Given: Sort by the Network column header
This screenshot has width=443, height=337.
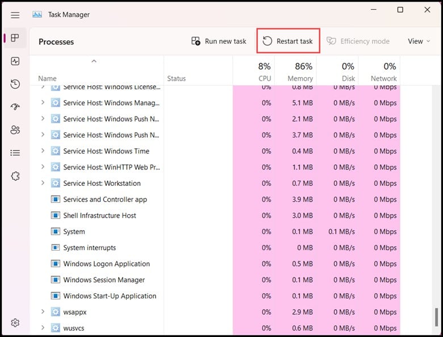Looking at the screenshot, I should coord(379,70).
